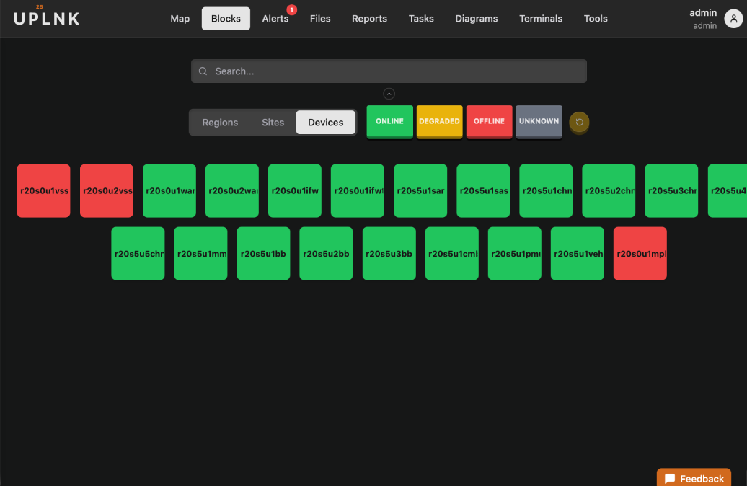Go to the Blocks page
This screenshot has width=747, height=486.
226,19
